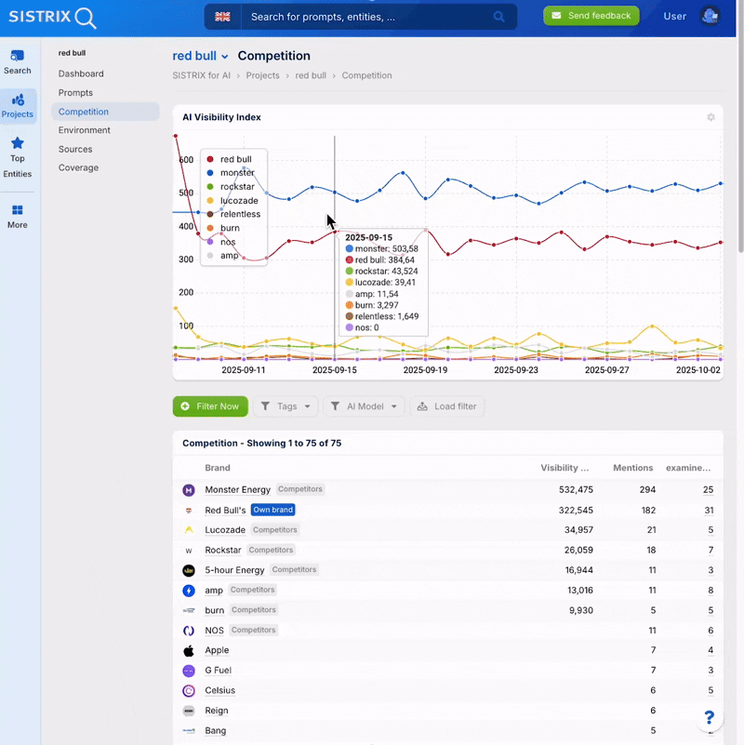Click the Filter Now button
The width and height of the screenshot is (744, 745).
pos(210,406)
